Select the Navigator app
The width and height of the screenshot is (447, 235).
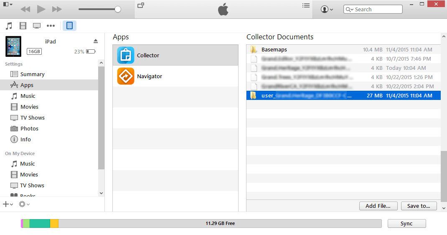[x=175, y=76]
